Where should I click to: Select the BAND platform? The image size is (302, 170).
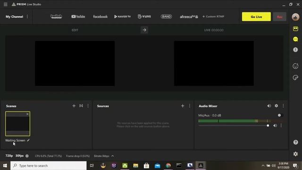[166, 17]
